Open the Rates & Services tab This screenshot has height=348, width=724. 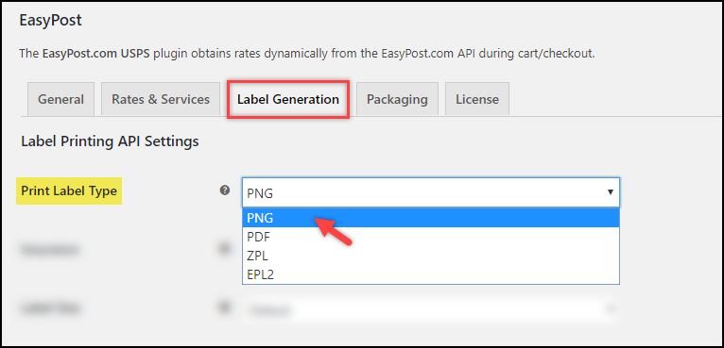[161, 99]
